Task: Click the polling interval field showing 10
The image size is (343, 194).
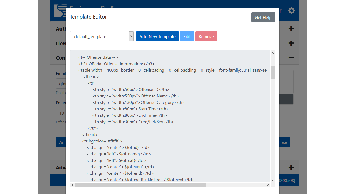Action: [61, 113]
